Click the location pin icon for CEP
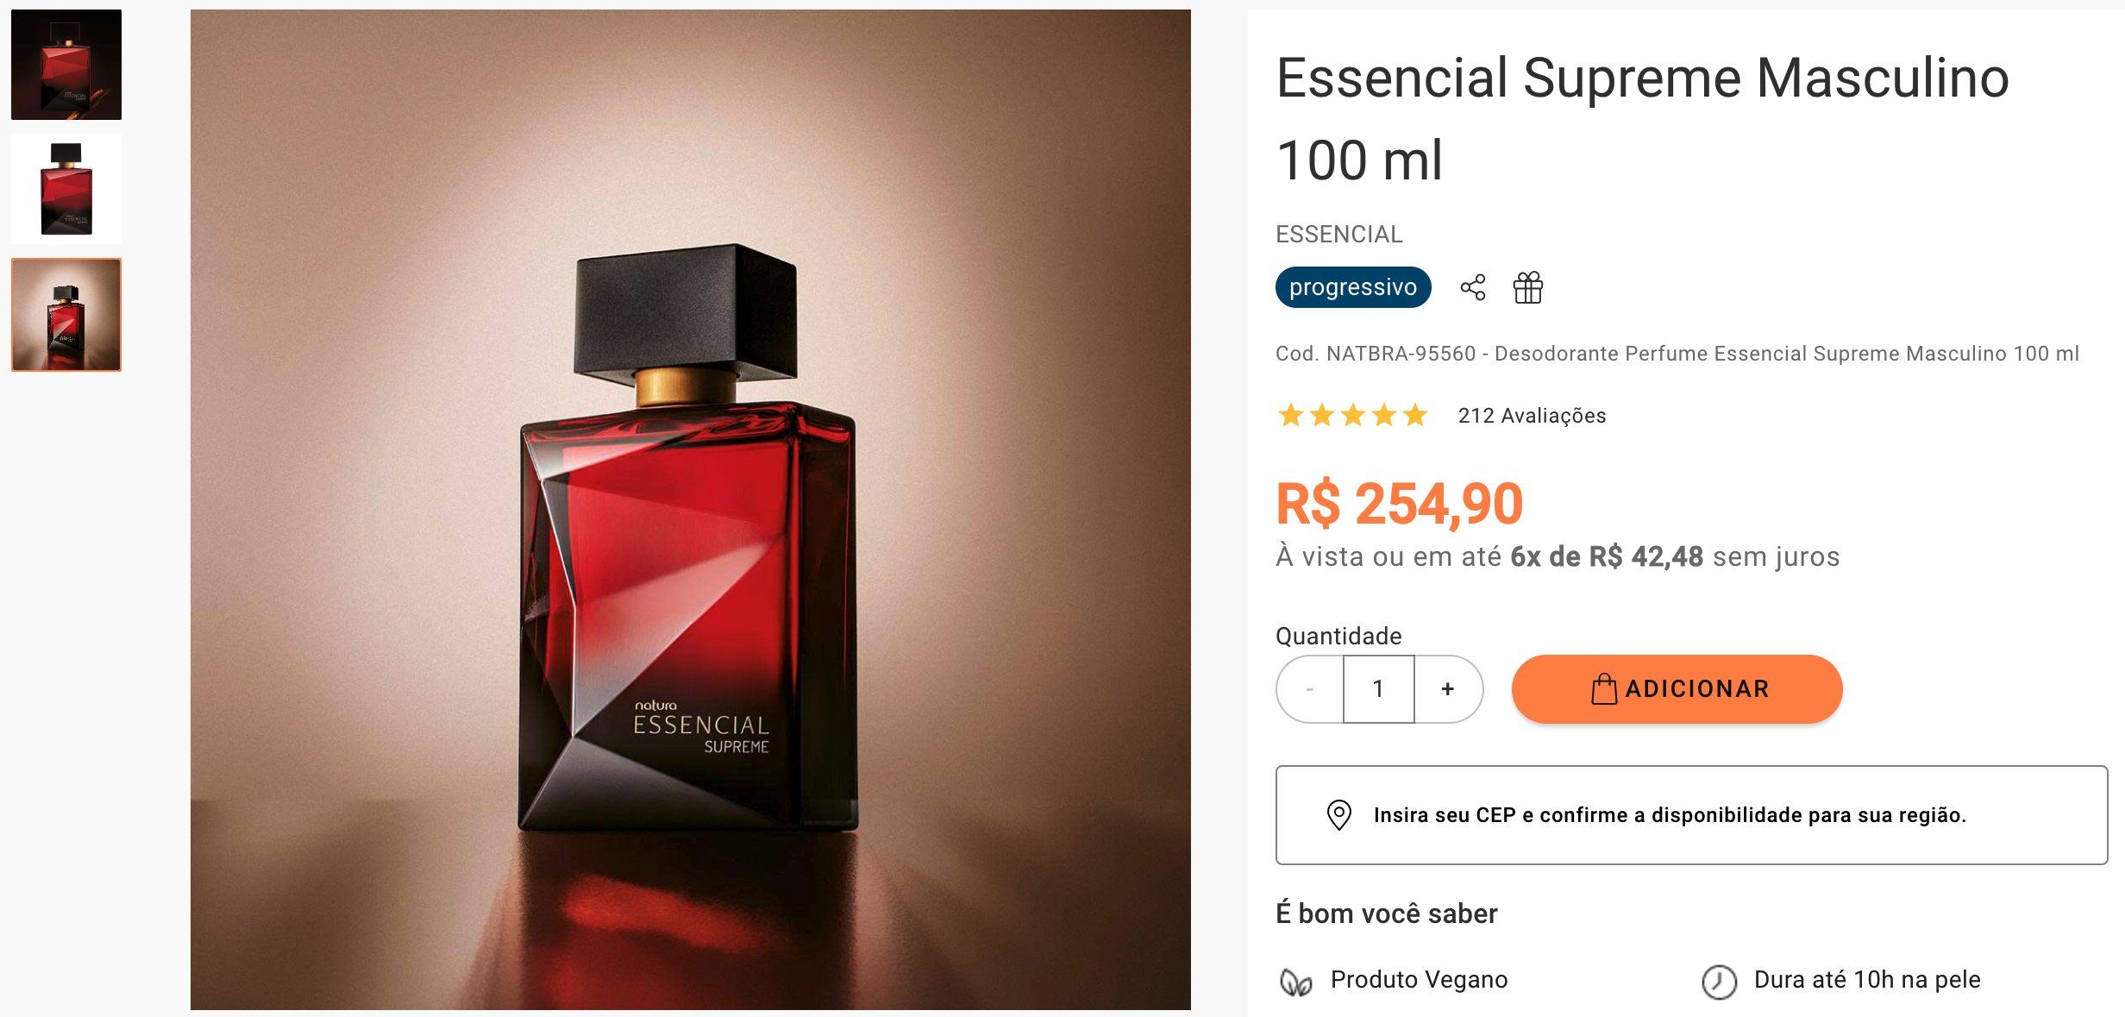Viewport: 2125px width, 1017px height. (x=1338, y=814)
